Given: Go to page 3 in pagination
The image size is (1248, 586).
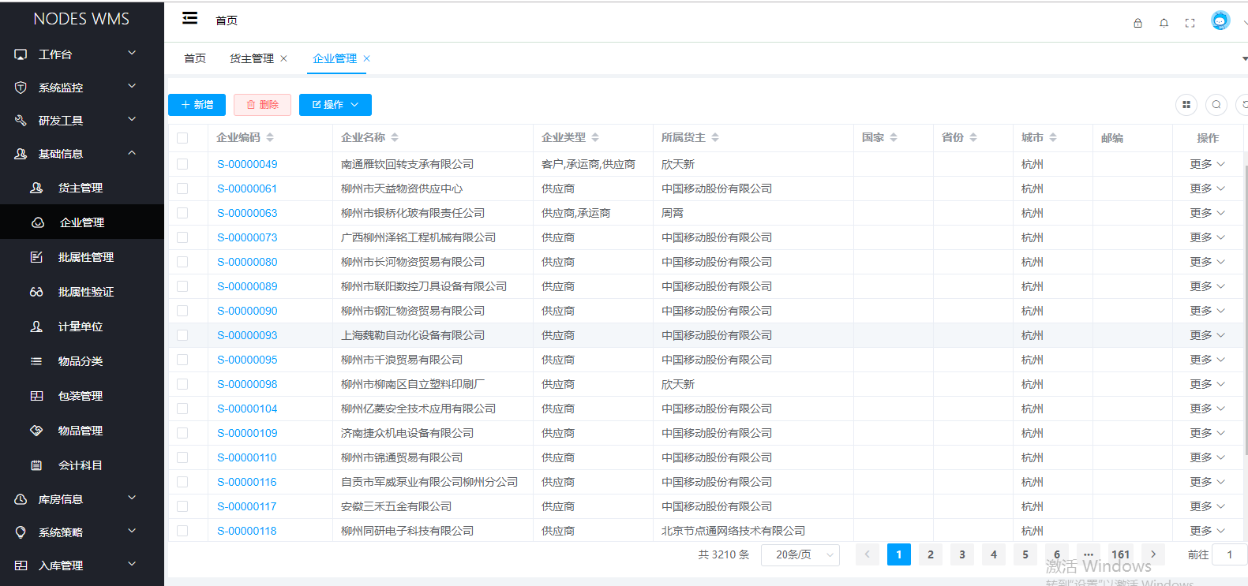Looking at the screenshot, I should 962,554.
